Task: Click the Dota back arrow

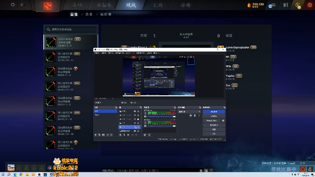Action: [21, 5]
